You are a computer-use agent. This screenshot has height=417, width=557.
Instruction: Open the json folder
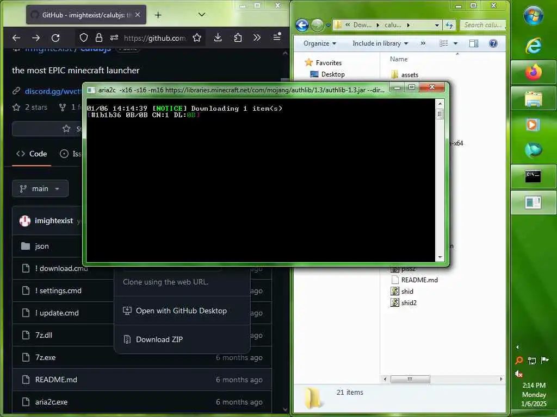coord(42,246)
